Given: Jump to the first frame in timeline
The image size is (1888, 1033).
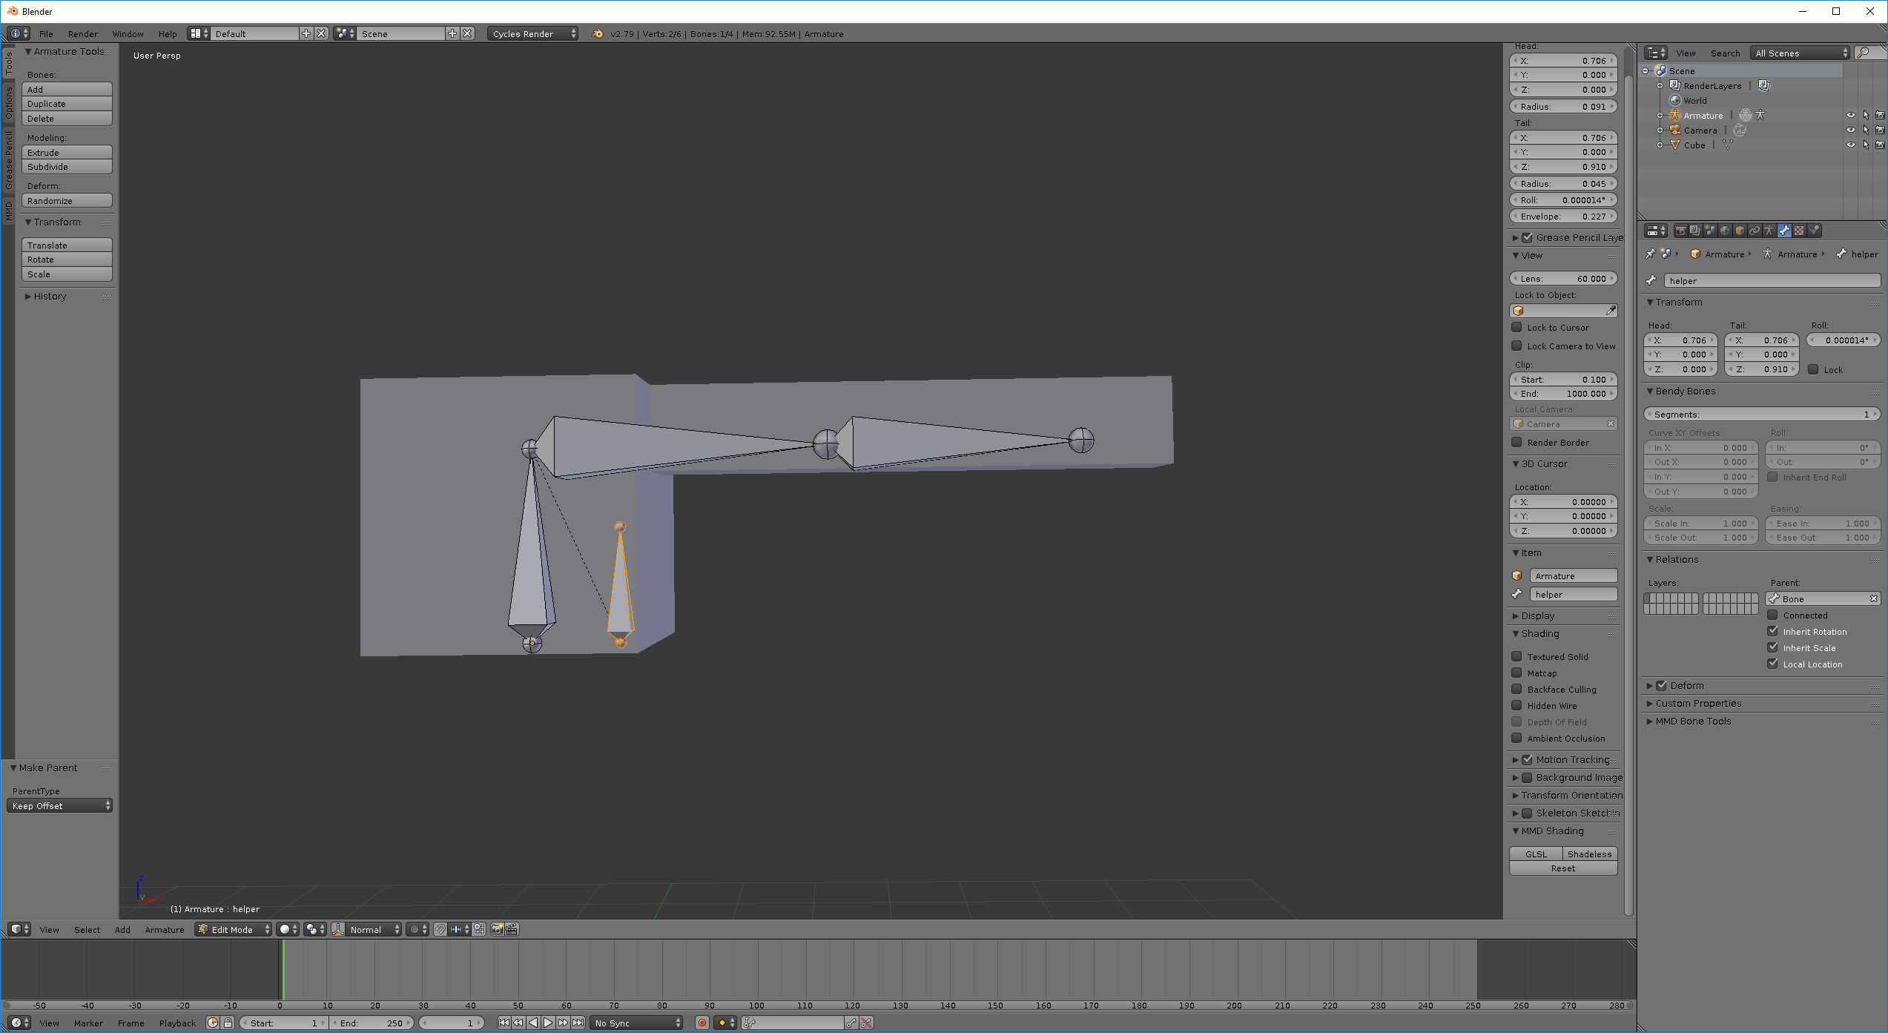Looking at the screenshot, I should click(504, 1023).
